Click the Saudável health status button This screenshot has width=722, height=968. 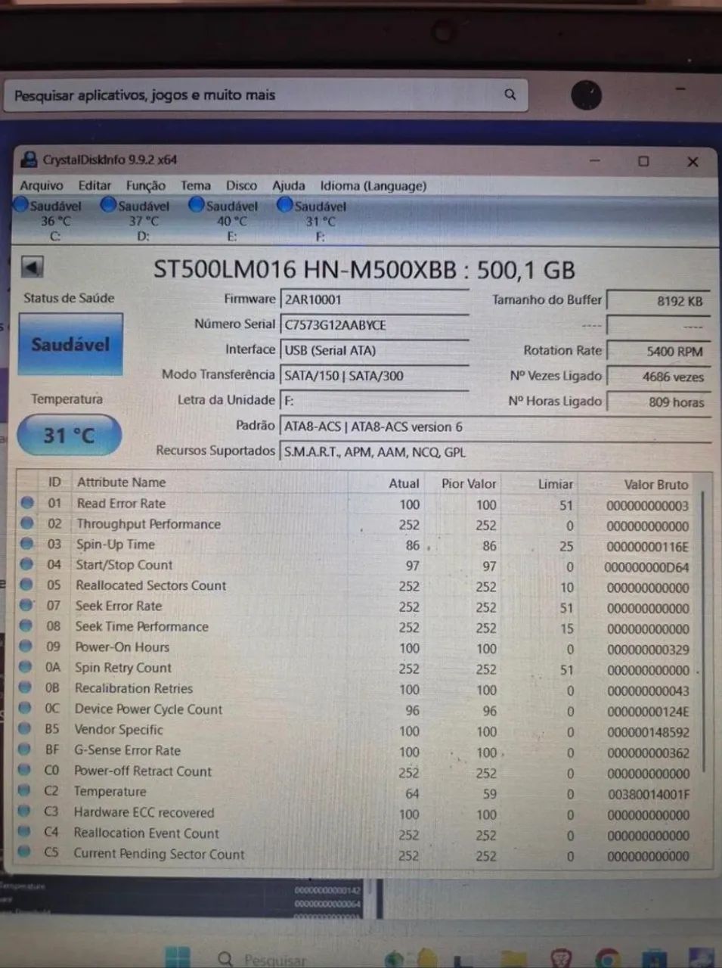click(x=70, y=344)
